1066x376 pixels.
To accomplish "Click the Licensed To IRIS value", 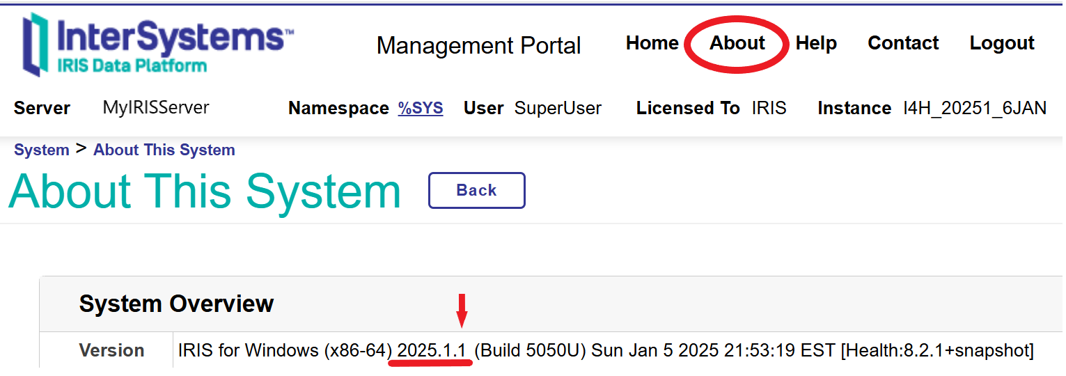I will [769, 108].
